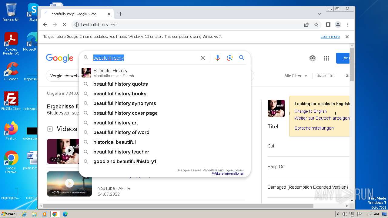This screenshot has height=218, width=388.
Task: Toggle Chrome side panel
Action: [x=328, y=25]
